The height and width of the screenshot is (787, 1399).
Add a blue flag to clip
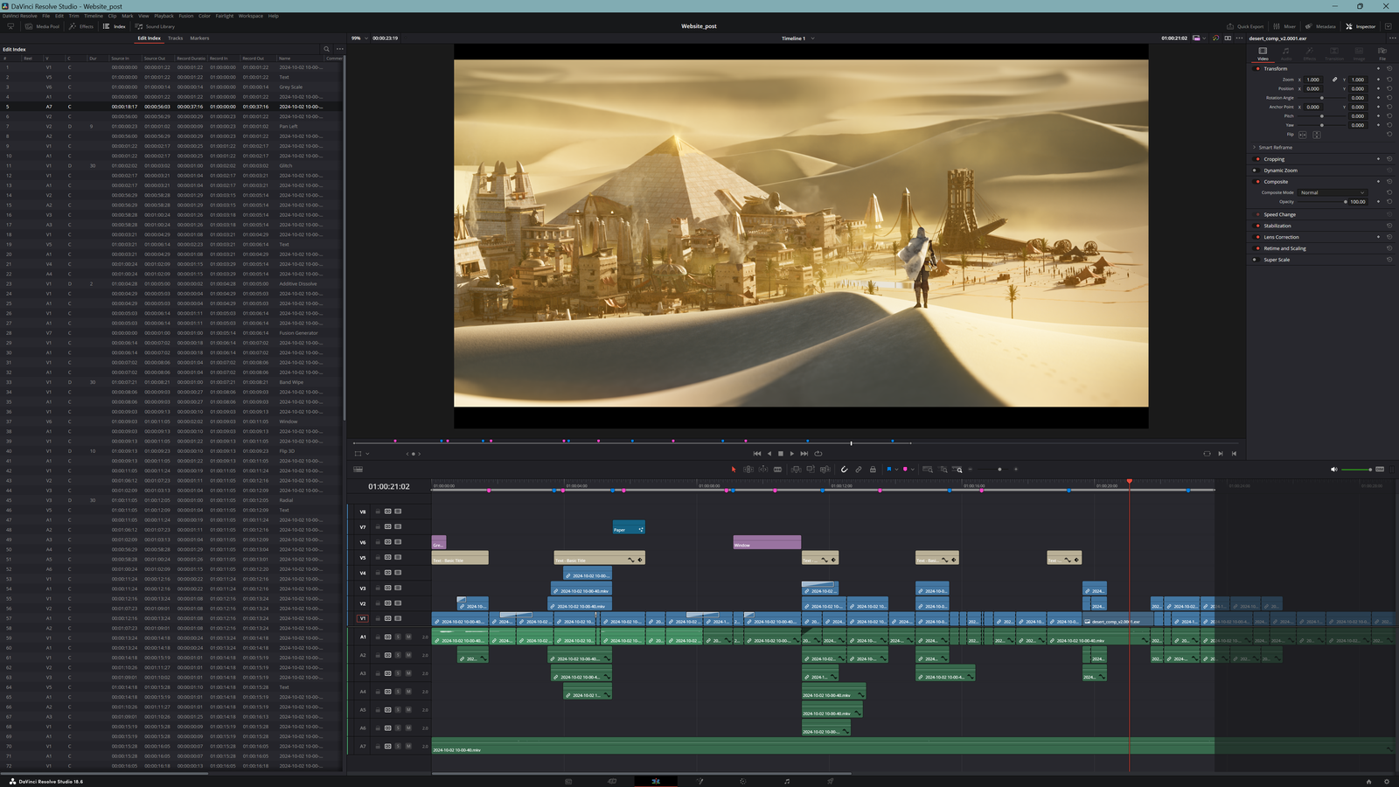pos(889,470)
